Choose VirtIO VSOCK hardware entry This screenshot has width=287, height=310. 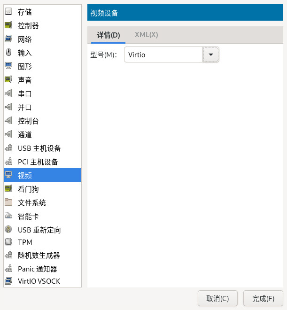click(x=39, y=281)
